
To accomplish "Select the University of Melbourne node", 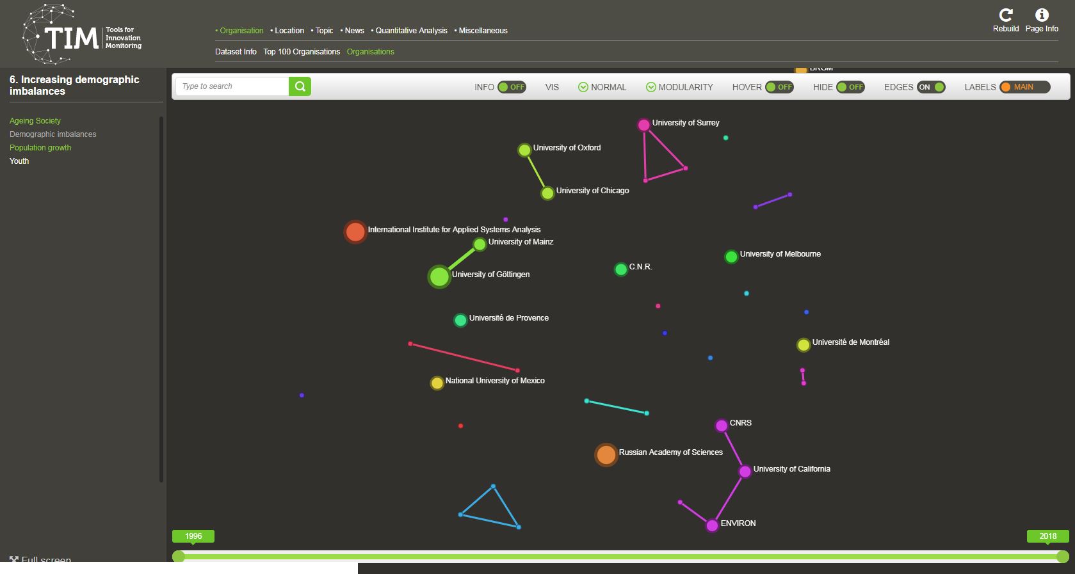I will 731,257.
